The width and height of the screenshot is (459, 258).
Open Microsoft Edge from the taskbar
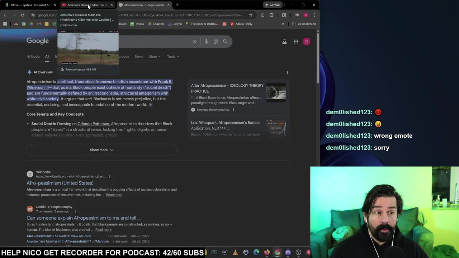click(x=256, y=252)
